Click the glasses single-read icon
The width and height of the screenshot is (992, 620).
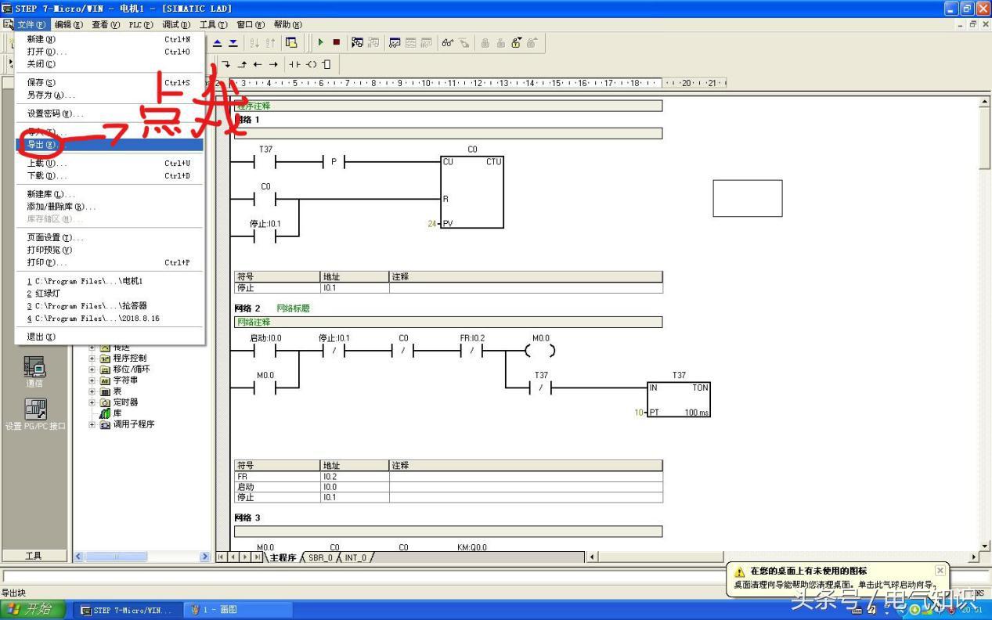coord(448,42)
